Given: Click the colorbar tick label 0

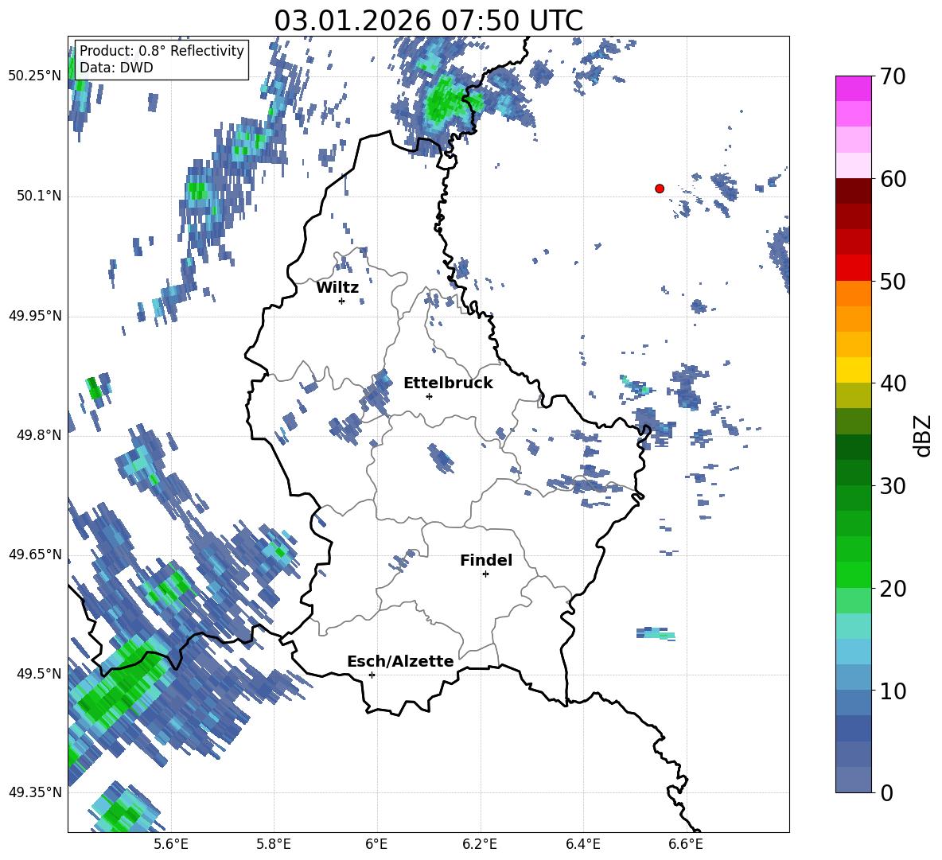Looking at the screenshot, I should pos(887,792).
